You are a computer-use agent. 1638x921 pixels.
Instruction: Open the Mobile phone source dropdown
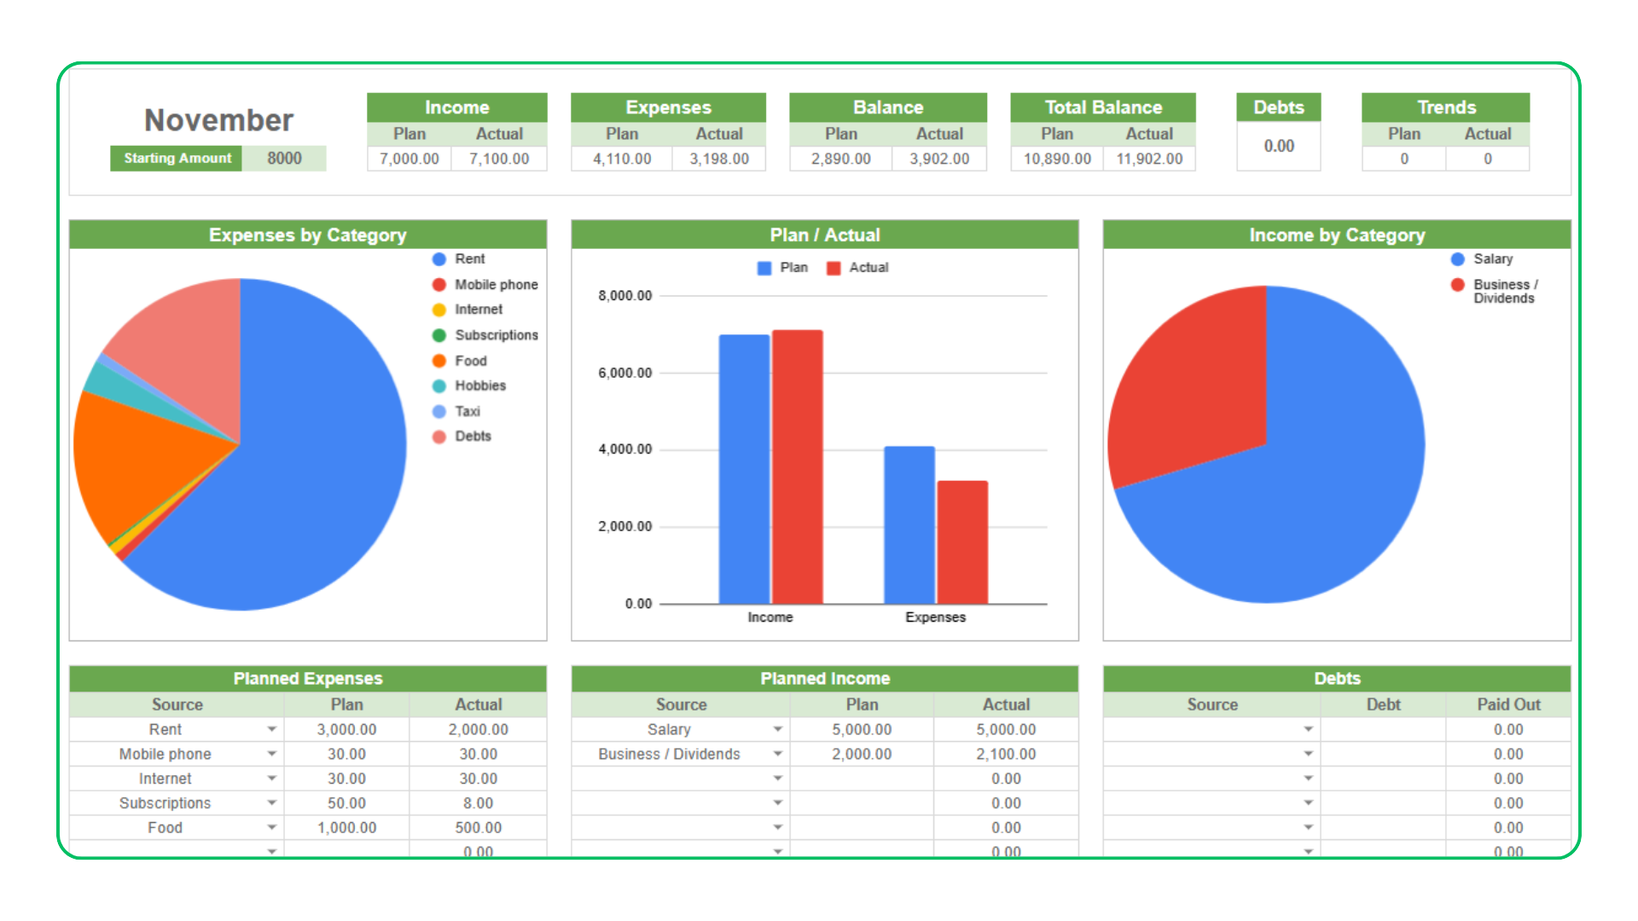coord(271,754)
